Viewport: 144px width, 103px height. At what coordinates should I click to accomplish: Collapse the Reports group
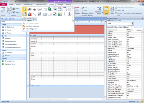[x=24, y=59]
